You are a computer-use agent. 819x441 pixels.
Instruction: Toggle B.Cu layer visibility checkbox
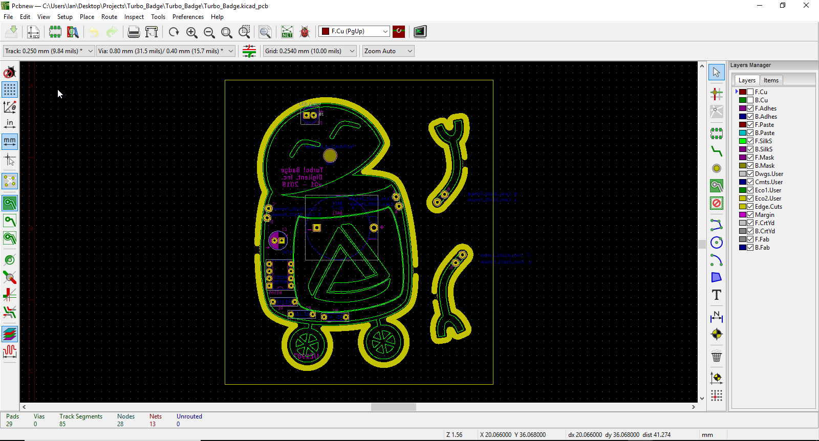click(x=750, y=100)
